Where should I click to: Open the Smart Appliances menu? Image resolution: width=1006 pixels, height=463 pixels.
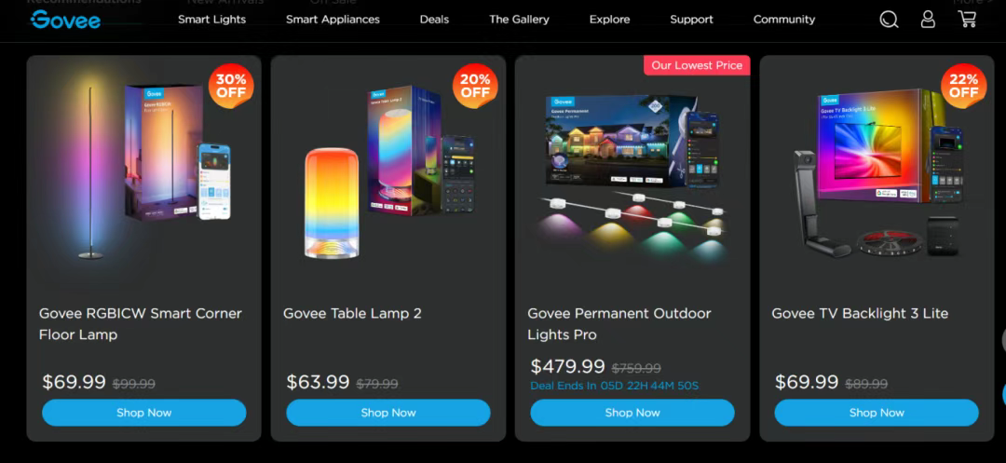(x=333, y=20)
